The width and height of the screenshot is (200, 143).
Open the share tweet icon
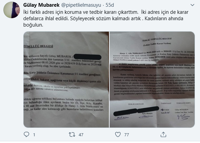coord(163,135)
